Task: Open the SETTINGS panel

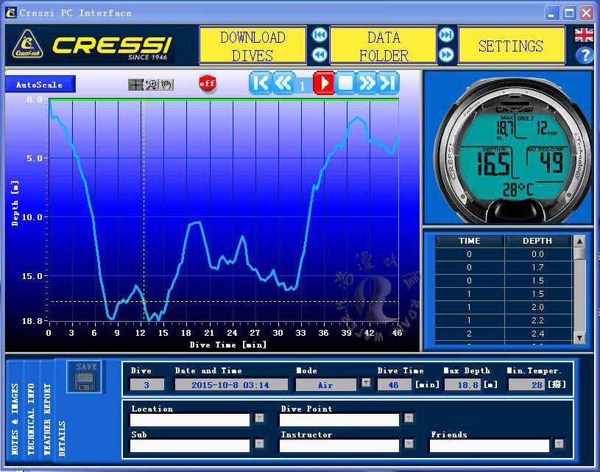Action: (511, 46)
